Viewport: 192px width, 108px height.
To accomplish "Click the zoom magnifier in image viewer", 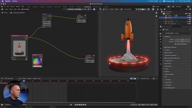I will 156,13.
